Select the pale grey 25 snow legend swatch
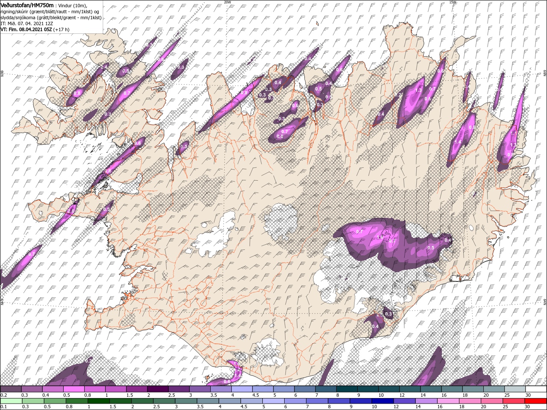Image resolution: width=547 pixels, height=410 pixels. point(515,389)
